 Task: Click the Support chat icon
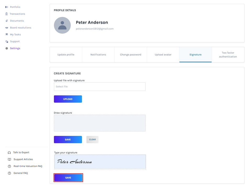(7, 41)
